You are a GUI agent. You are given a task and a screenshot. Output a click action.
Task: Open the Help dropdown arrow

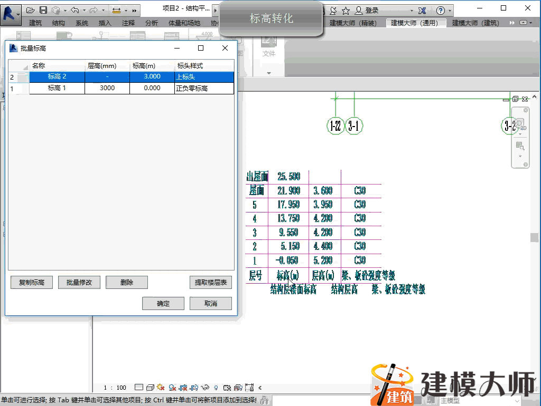point(450,11)
